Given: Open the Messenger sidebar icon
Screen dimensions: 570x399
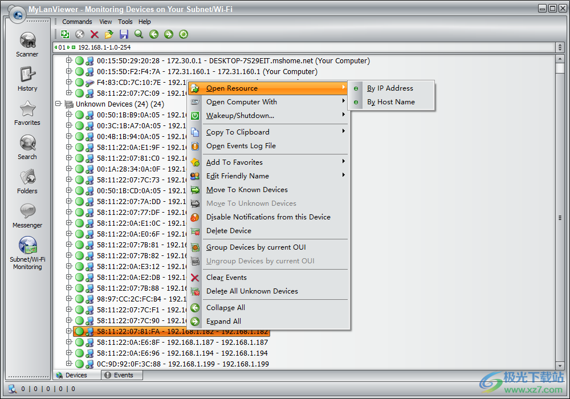Looking at the screenshot, I should pyautogui.click(x=27, y=215).
